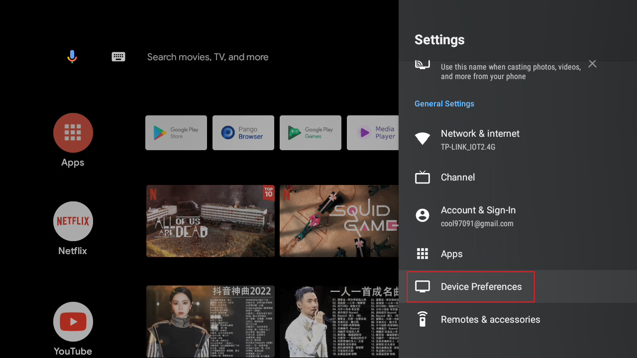Screen dimensions: 637x358
Task: Click the Google Assistant microphone icon
Action: pos(72,57)
